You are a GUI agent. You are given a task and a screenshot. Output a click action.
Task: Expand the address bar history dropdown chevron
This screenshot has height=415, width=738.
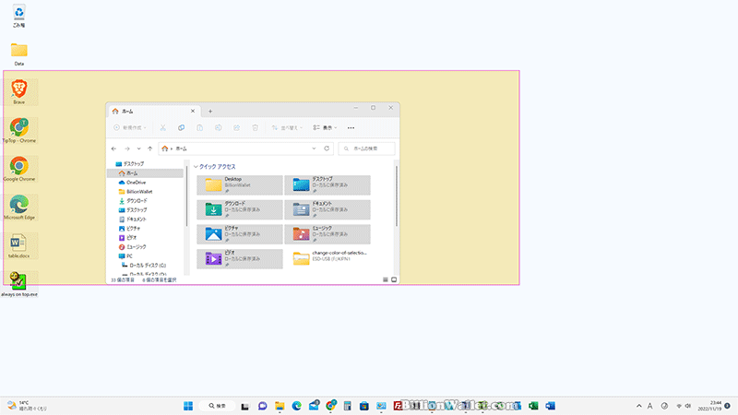pyautogui.click(x=314, y=148)
